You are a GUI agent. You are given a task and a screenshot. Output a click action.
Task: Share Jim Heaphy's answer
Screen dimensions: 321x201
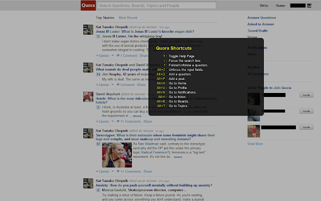pyautogui.click(x=141, y=85)
